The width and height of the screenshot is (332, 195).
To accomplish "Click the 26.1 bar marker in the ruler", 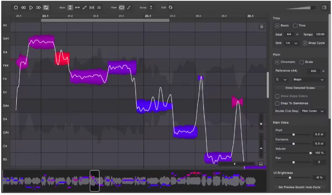I will click(250, 16).
